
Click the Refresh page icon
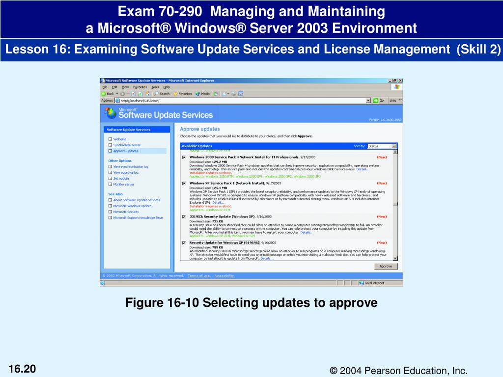coord(140,94)
